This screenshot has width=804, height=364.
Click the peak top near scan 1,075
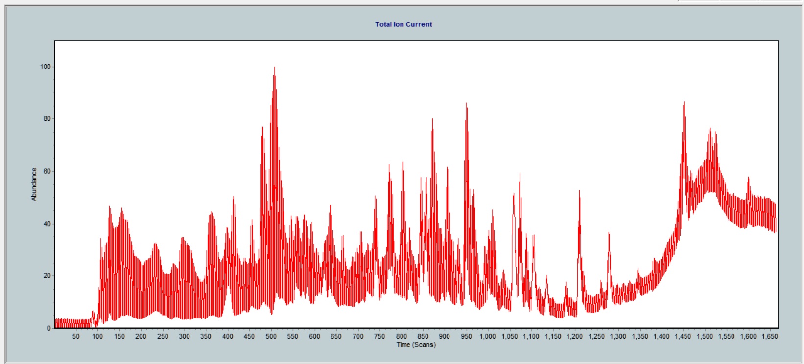520,175
